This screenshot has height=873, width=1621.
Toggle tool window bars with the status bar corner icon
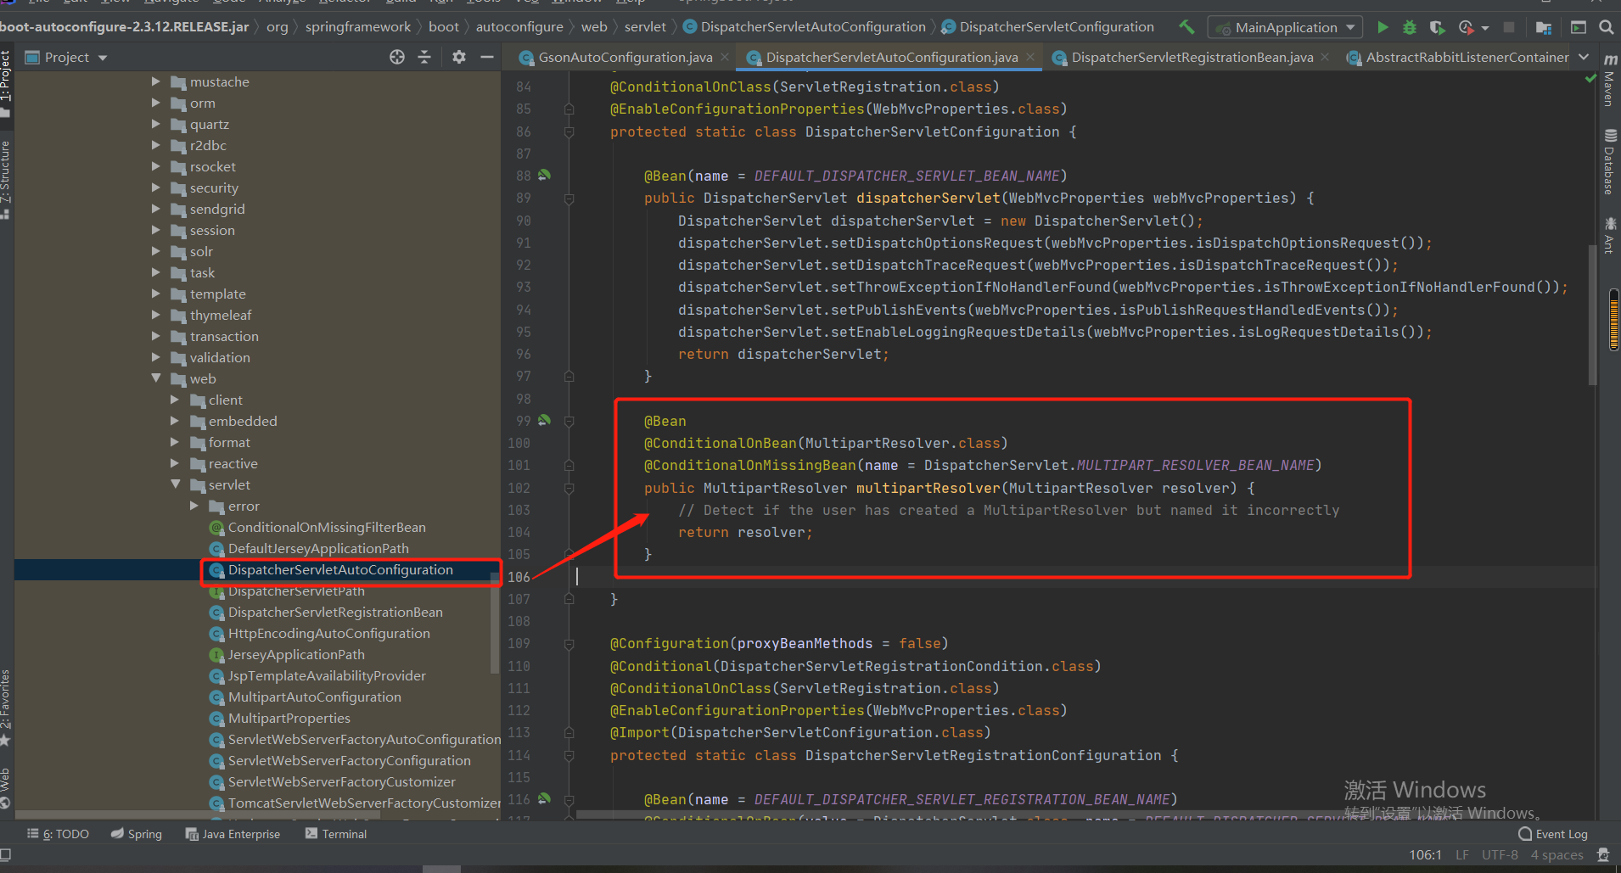[x=6, y=854]
